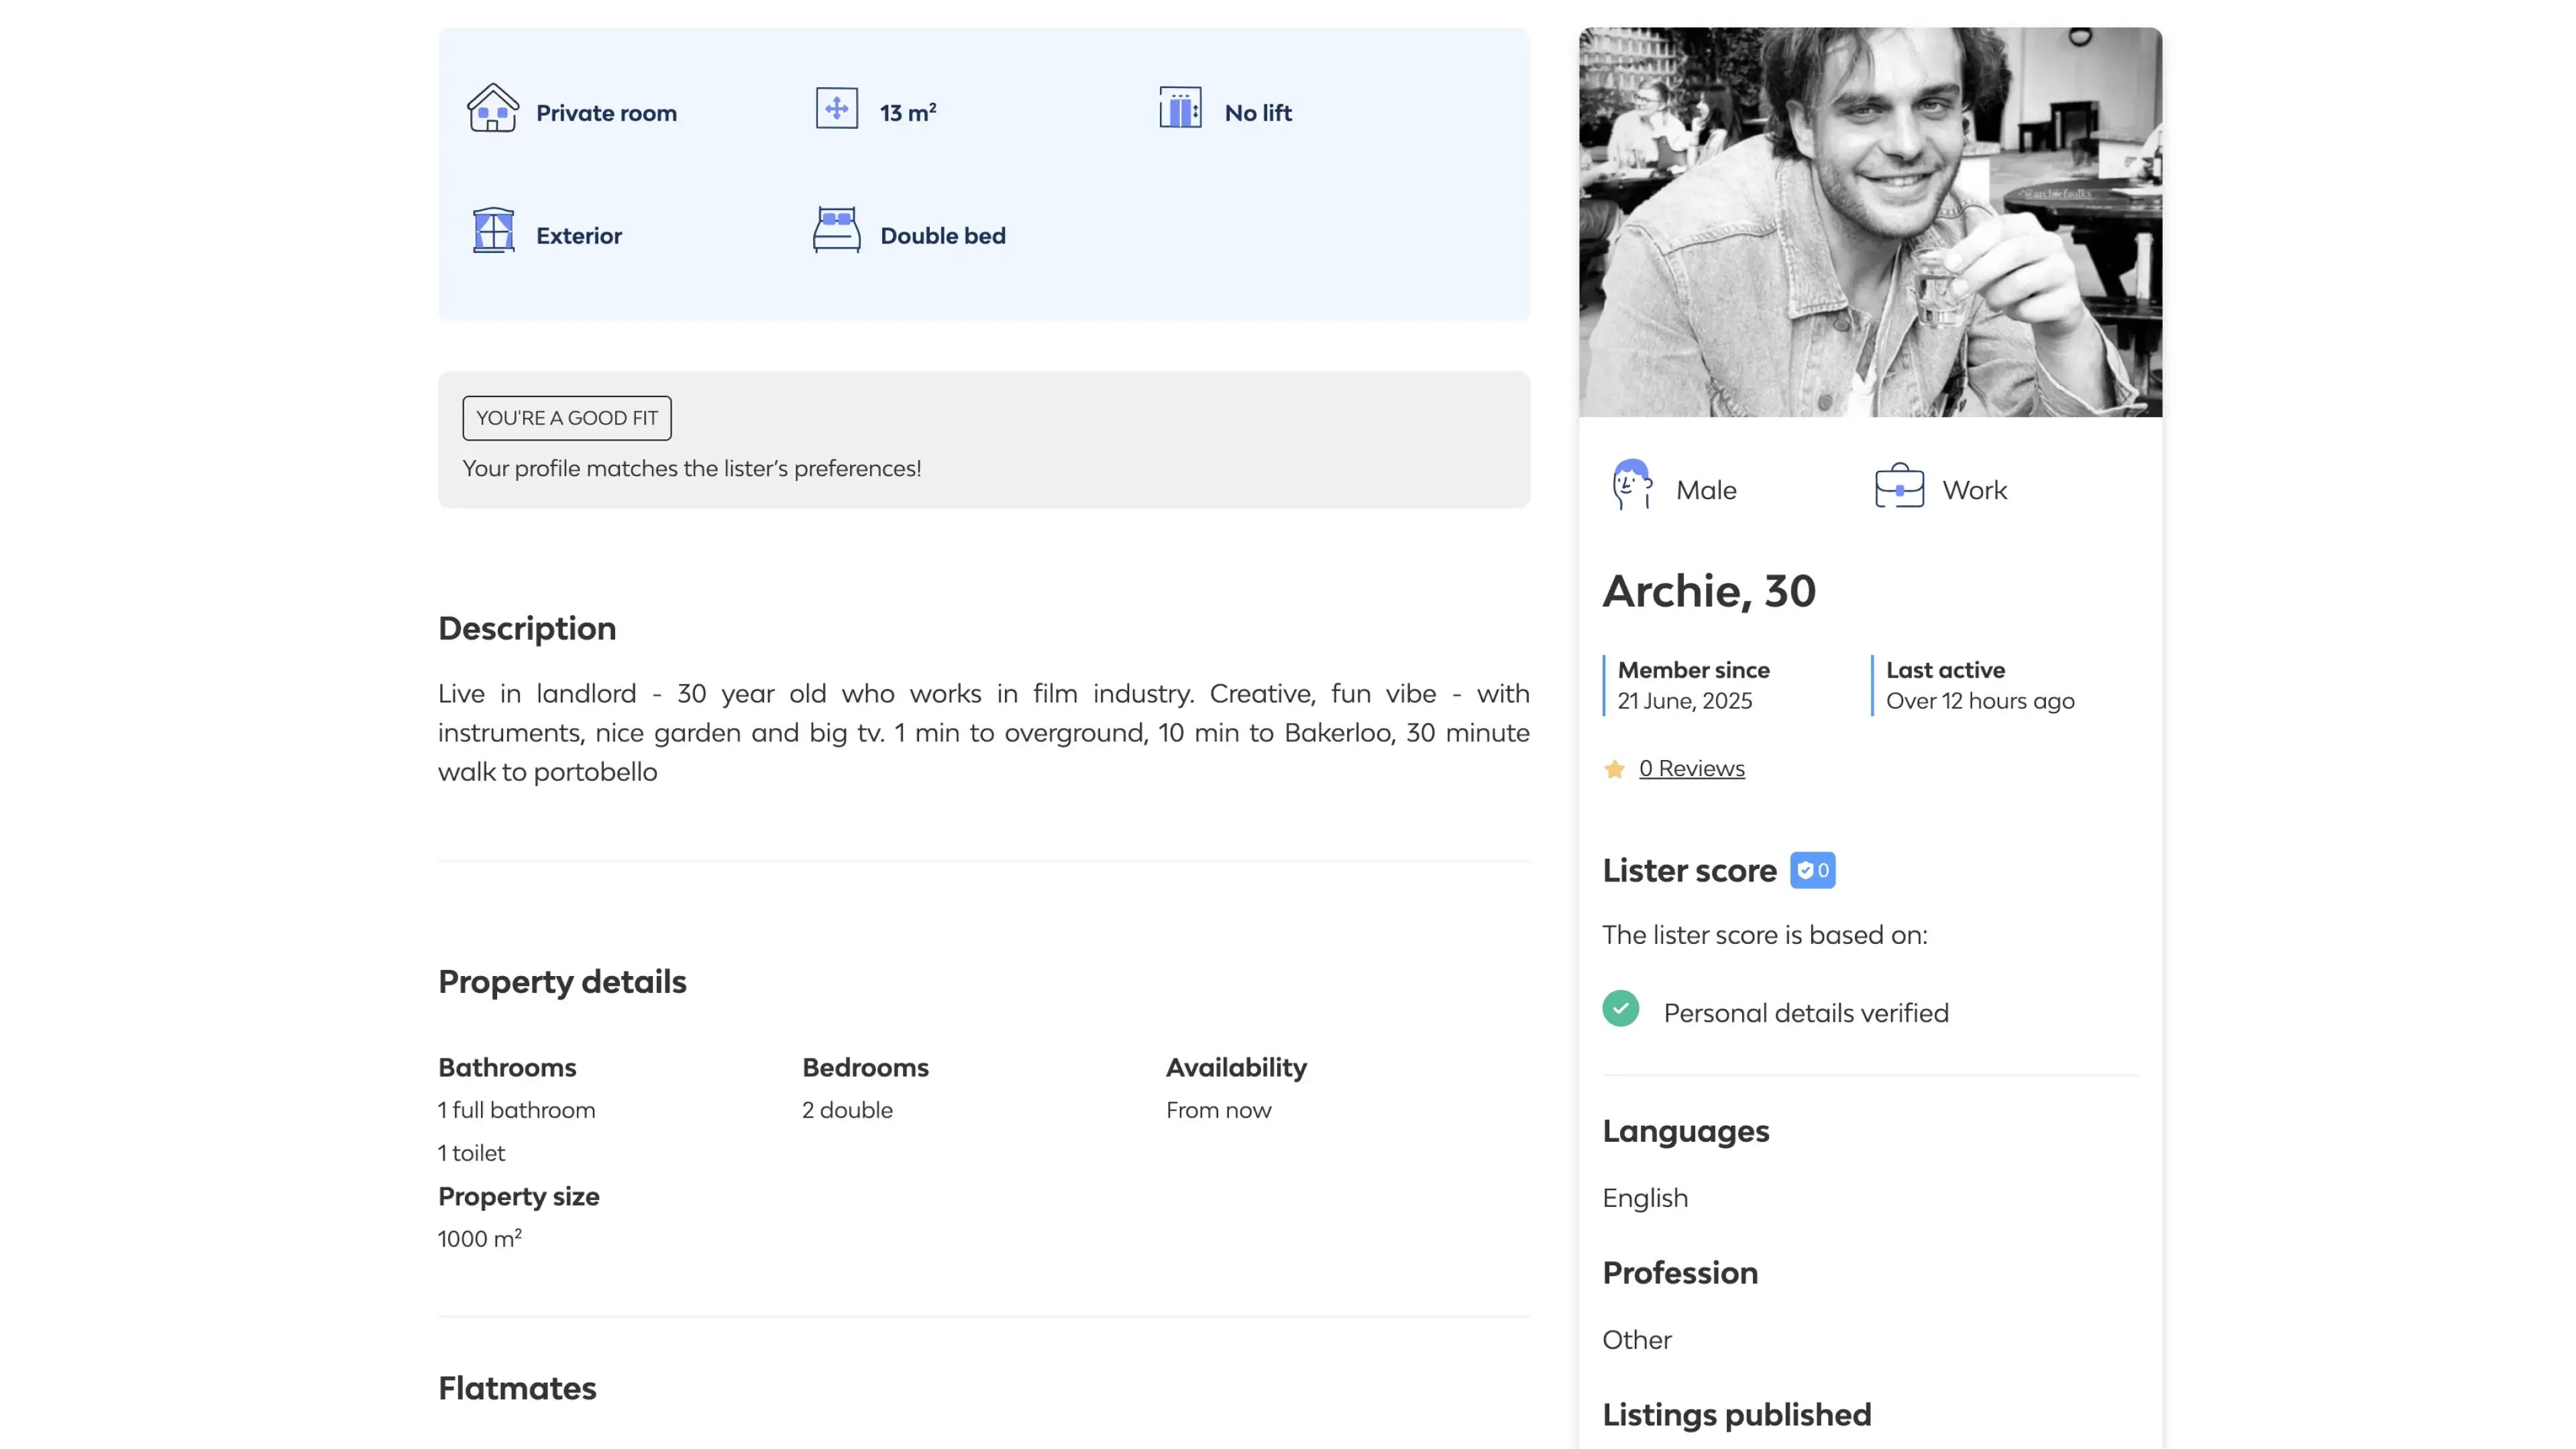Click the Last active status text
Screen dimensions: 2576x1449
(1979, 686)
